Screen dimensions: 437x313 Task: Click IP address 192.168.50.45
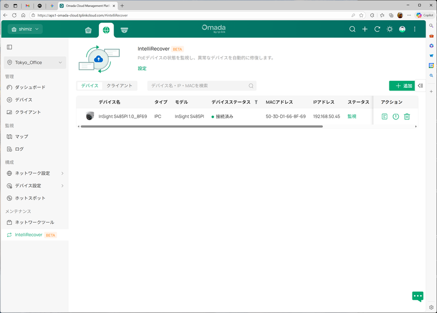(x=326, y=117)
